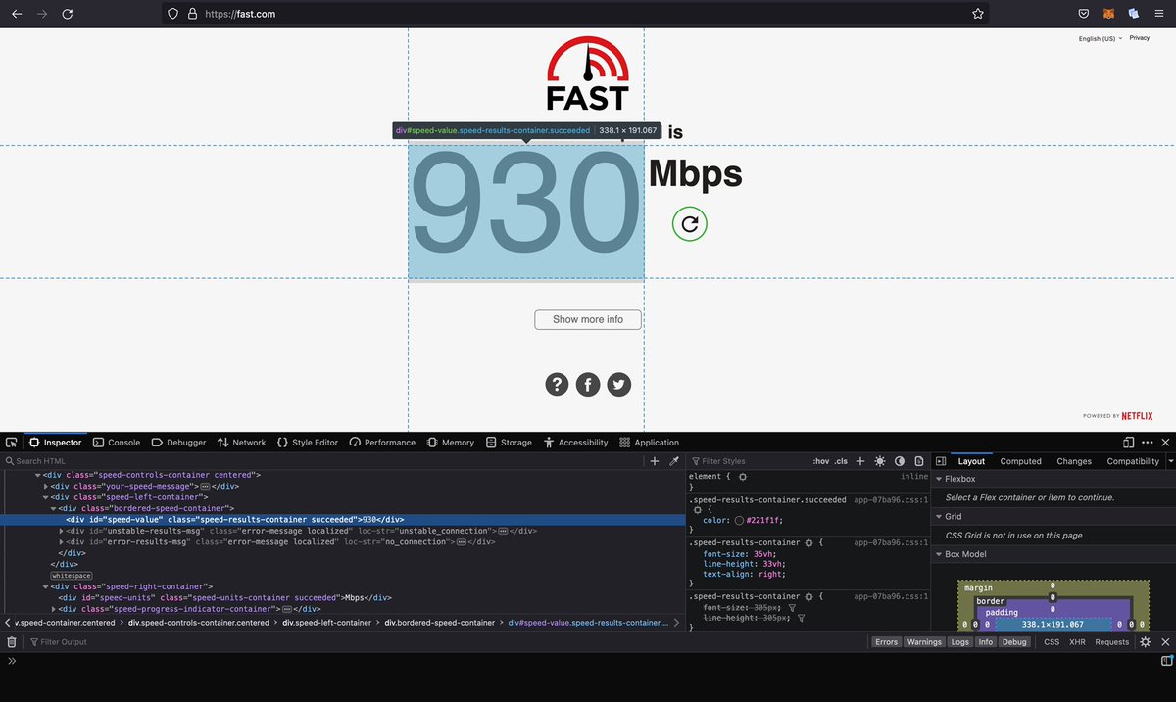This screenshot has width=1176, height=702.
Task: Close the split console with X
Action: [1165, 642]
